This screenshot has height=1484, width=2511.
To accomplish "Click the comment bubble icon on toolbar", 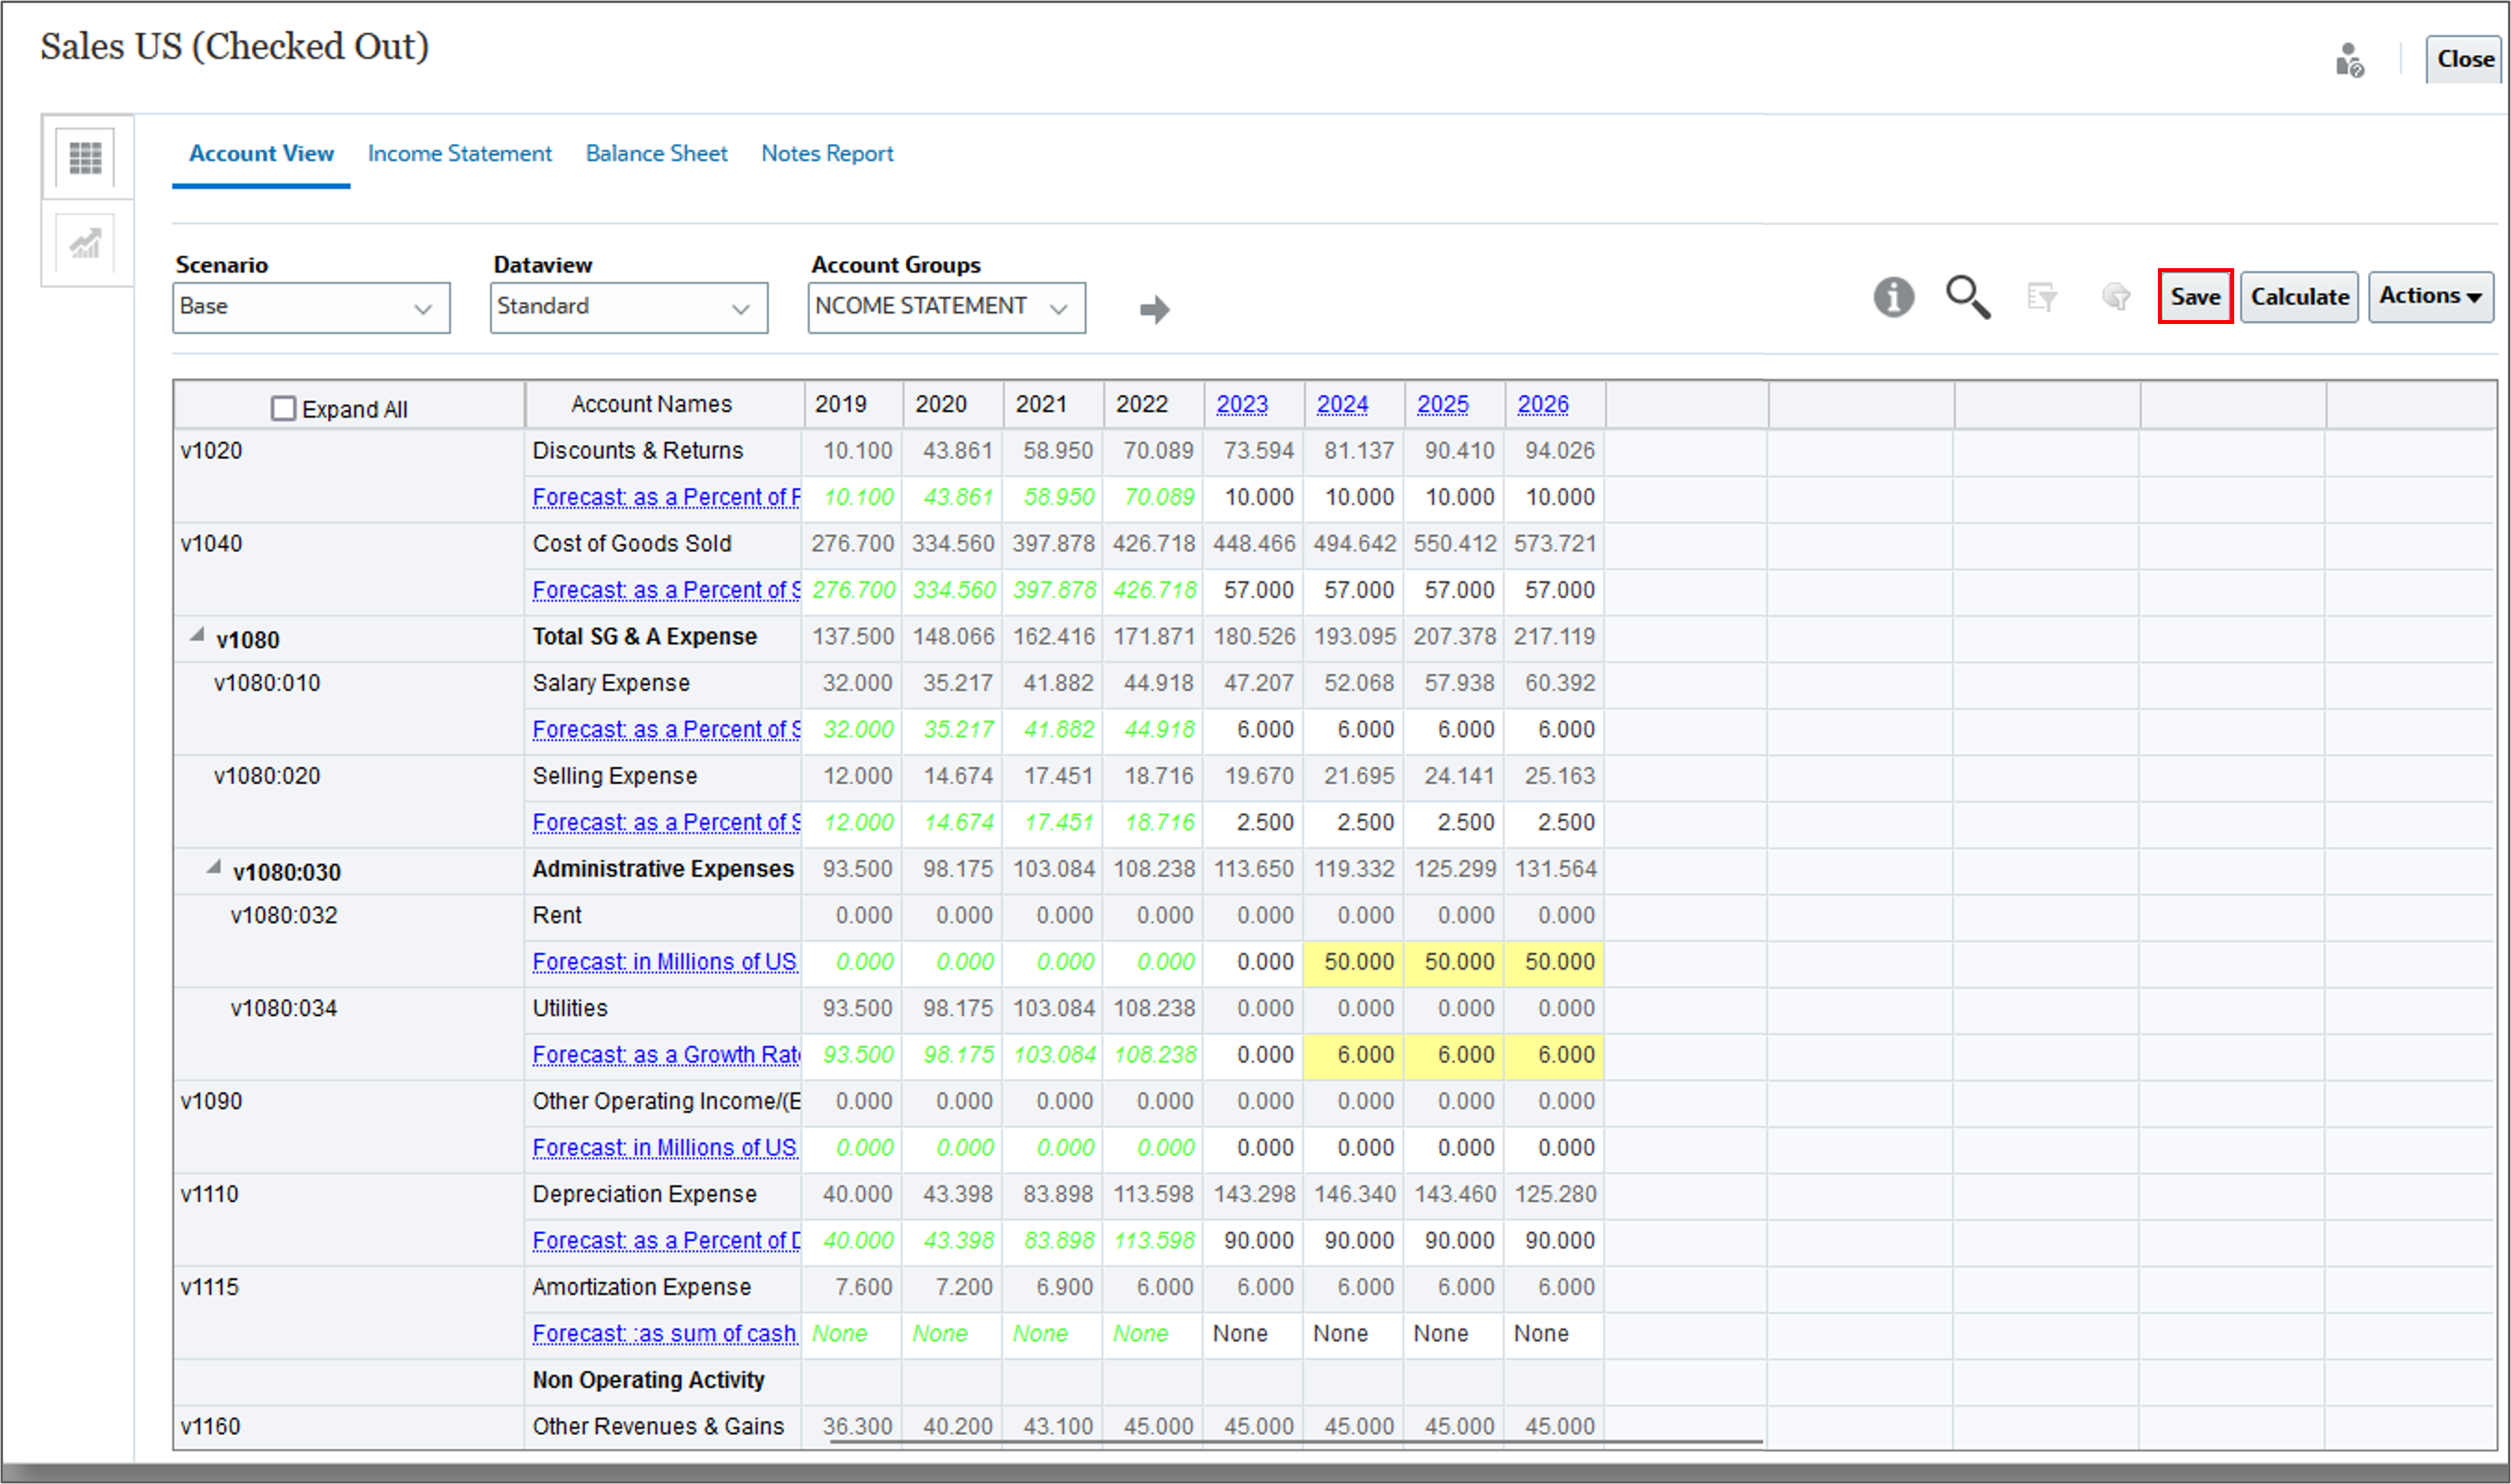I will pos(2116,297).
